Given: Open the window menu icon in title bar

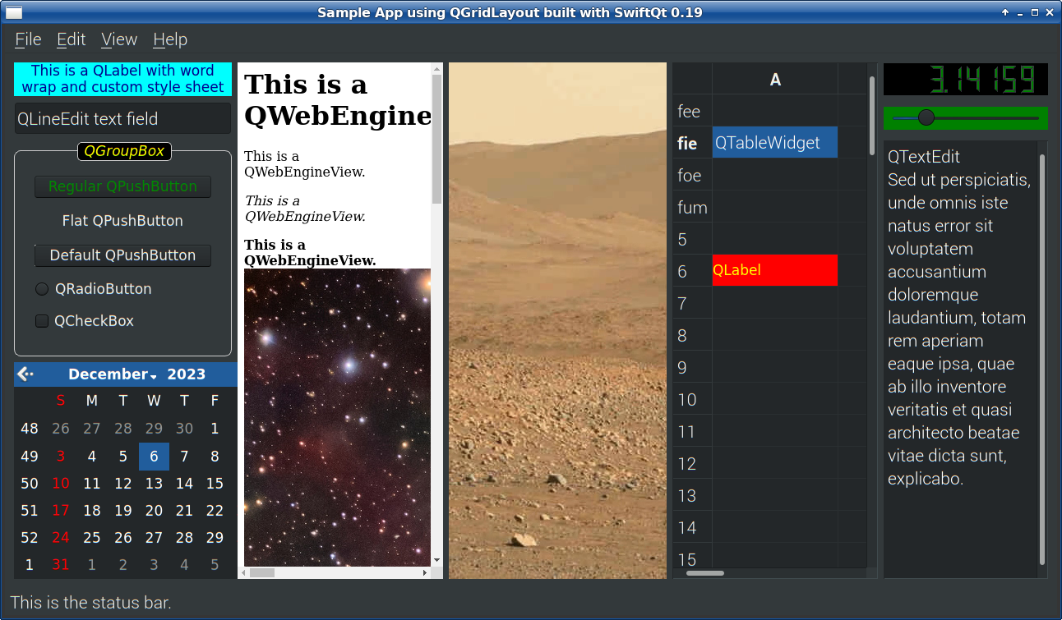Looking at the screenshot, I should [x=14, y=12].
